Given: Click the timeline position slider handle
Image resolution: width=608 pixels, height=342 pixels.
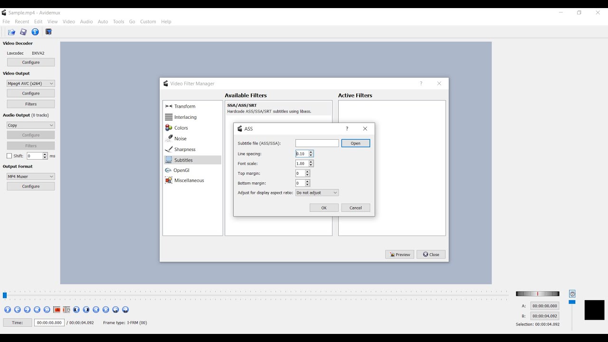Looking at the screenshot, I should coord(5,295).
